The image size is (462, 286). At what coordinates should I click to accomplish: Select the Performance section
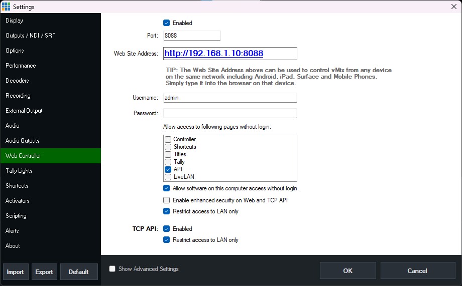(x=50, y=66)
